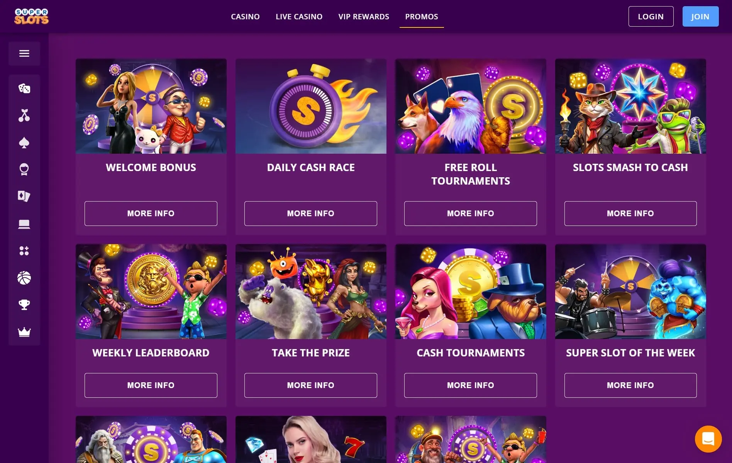Viewport: 732px width, 463px height.
Task: Click the dice and cards sidebar icon
Action: pos(24,88)
